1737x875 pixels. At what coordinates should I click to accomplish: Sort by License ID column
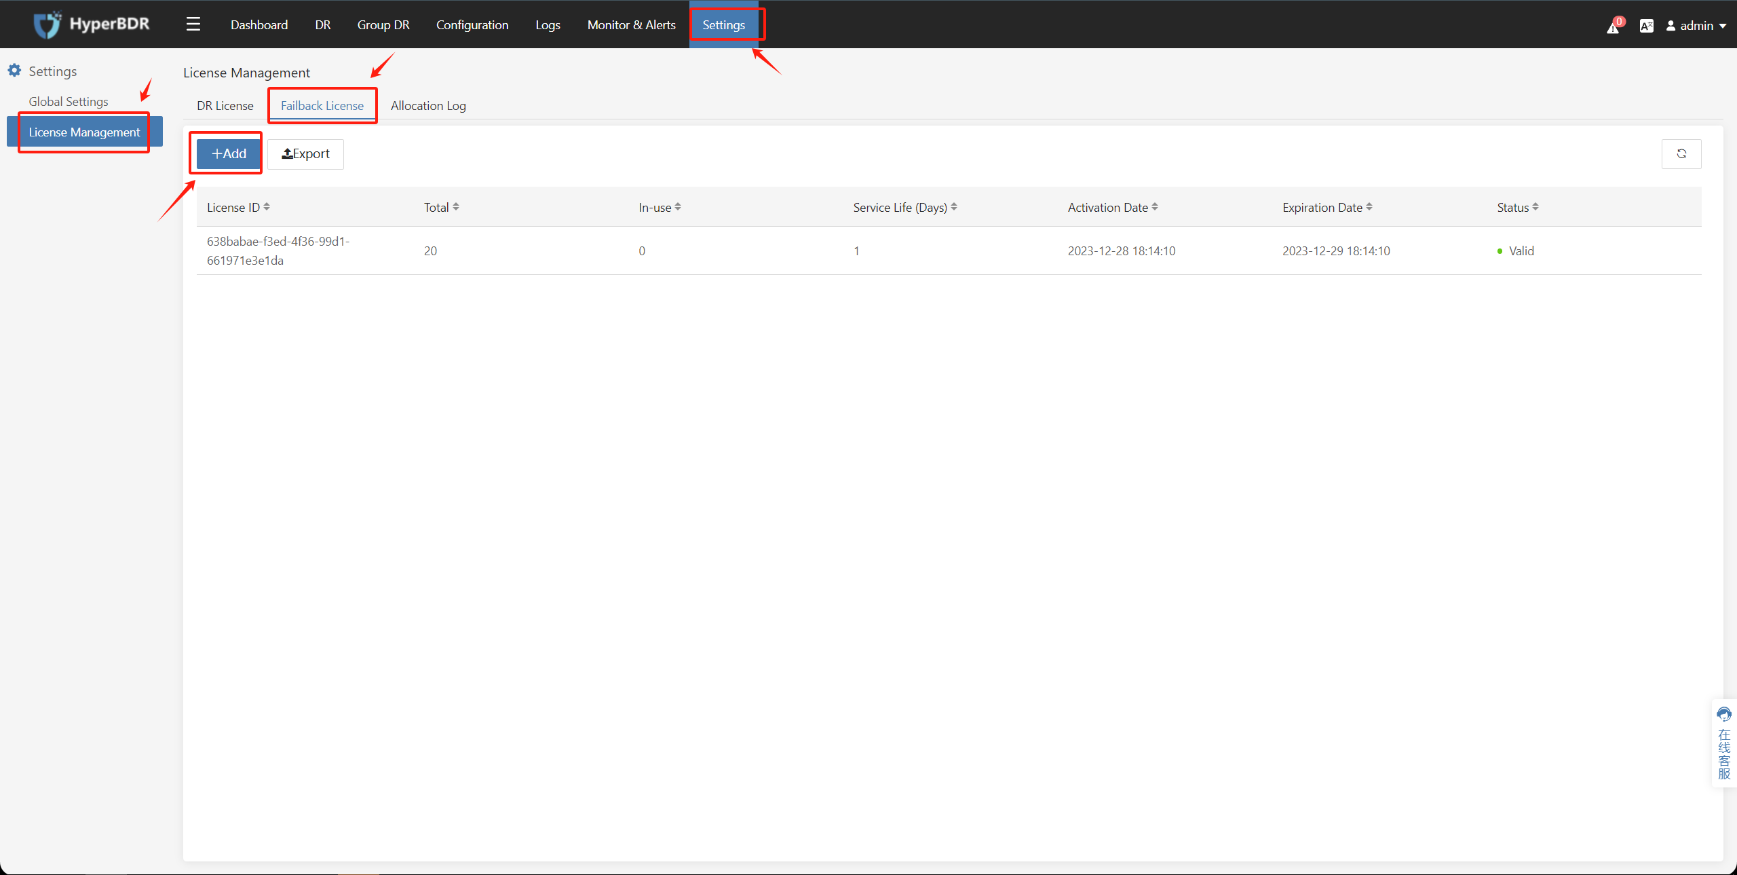[267, 207]
